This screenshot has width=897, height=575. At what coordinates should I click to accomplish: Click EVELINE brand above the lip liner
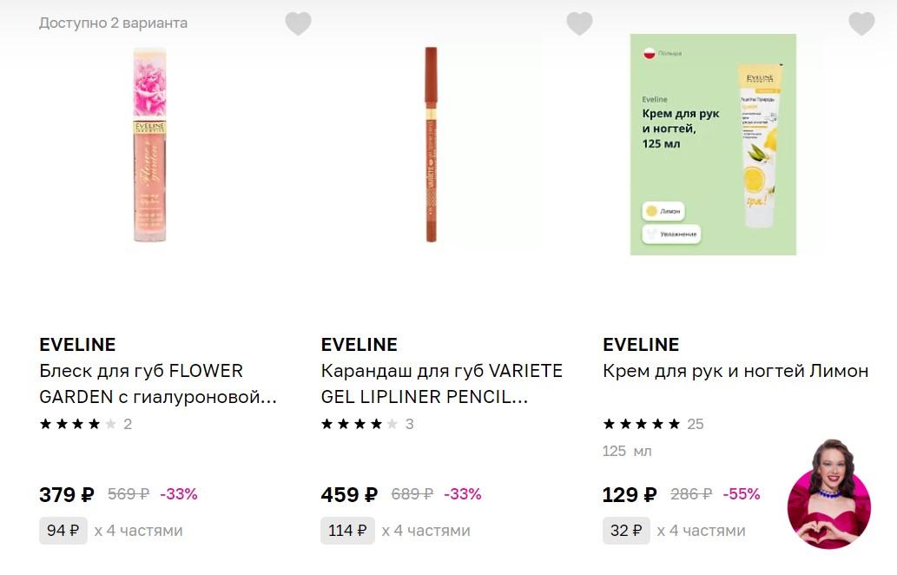(359, 344)
